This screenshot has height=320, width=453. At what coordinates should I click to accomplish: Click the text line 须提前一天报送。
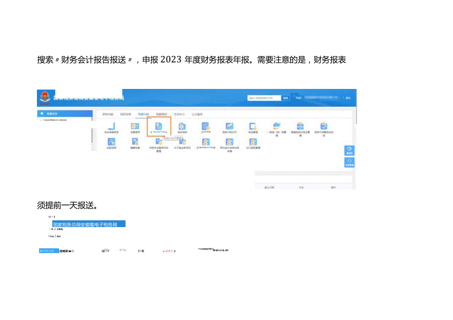tap(68, 205)
